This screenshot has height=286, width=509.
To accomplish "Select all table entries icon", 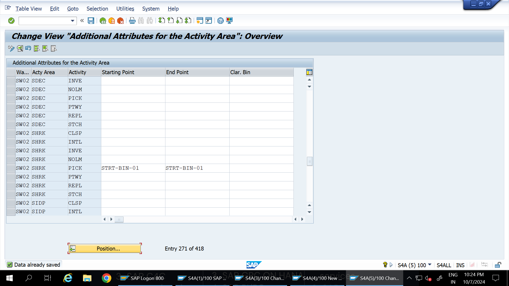I will click(x=37, y=49).
